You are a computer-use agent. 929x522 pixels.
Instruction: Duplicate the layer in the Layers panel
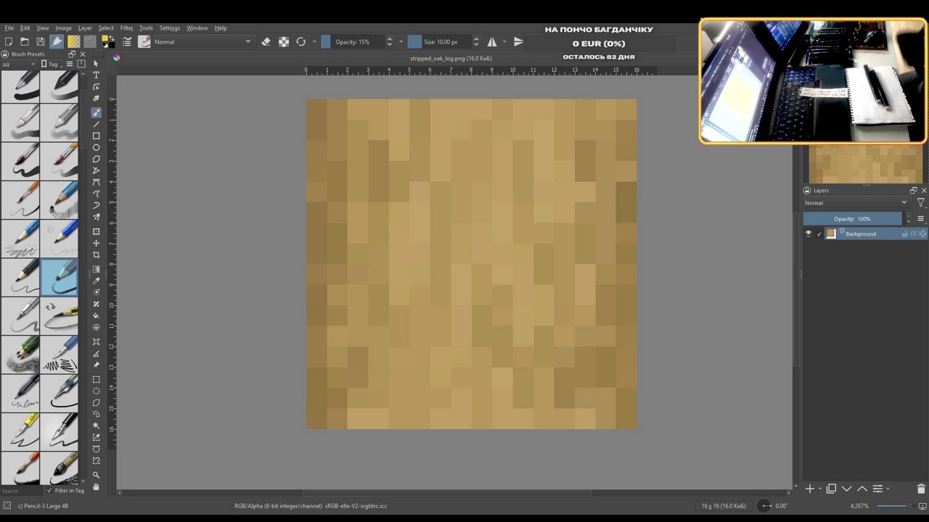click(x=831, y=489)
